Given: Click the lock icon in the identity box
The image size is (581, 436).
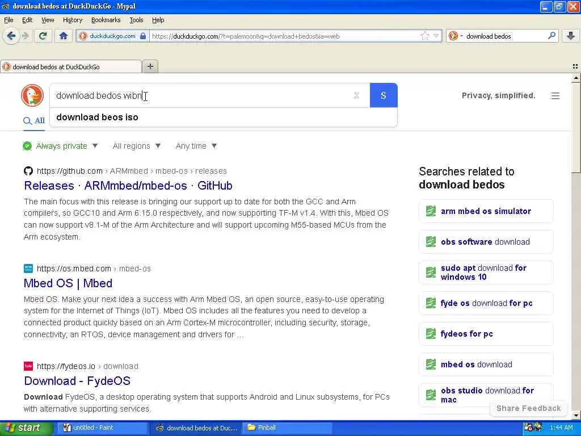Looking at the screenshot, I should point(142,36).
